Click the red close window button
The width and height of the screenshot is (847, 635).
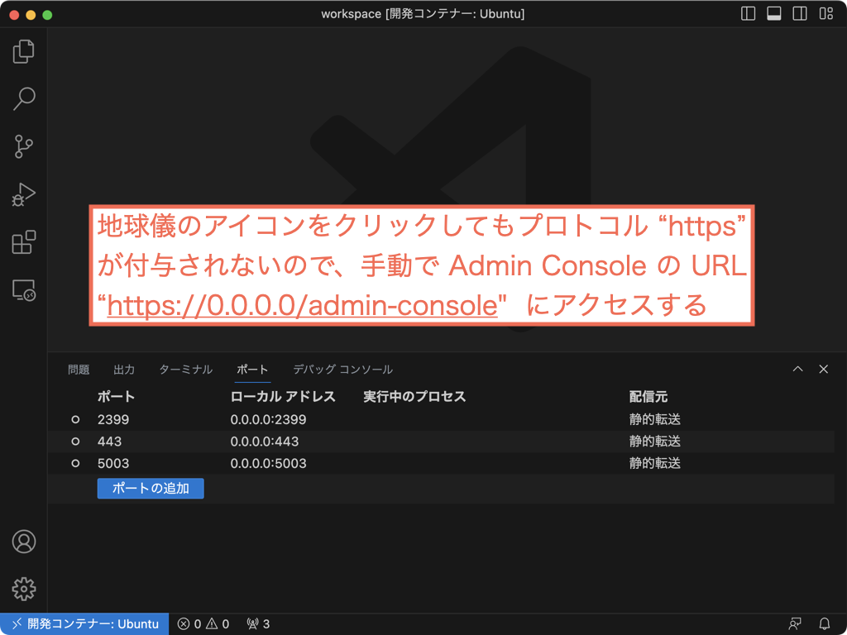point(14,15)
